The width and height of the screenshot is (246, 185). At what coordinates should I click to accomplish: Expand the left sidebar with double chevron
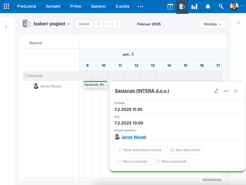pyautogui.click(x=6, y=27)
